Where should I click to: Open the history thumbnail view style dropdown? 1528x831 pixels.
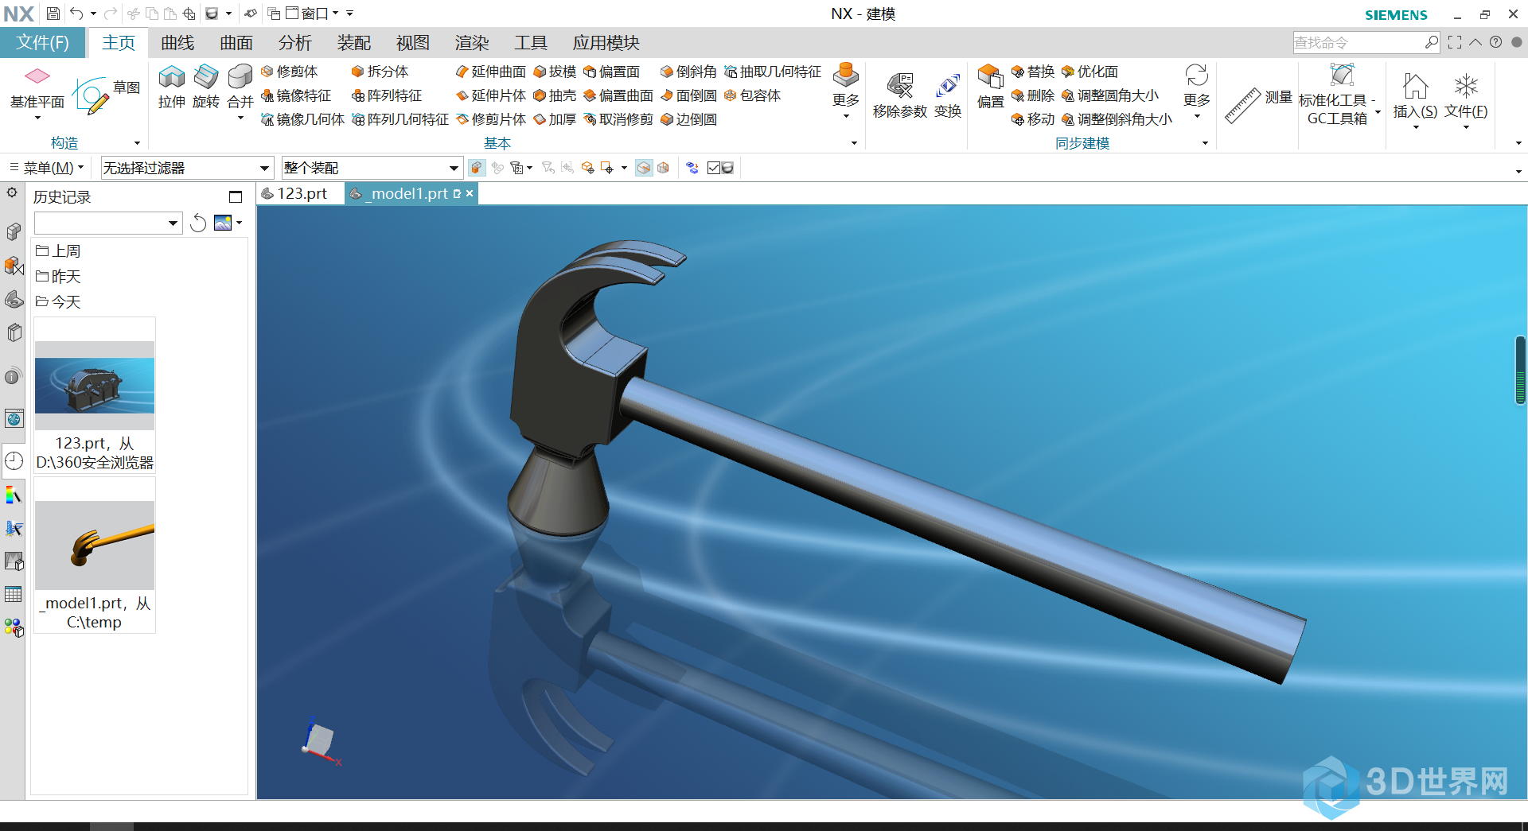tap(238, 223)
